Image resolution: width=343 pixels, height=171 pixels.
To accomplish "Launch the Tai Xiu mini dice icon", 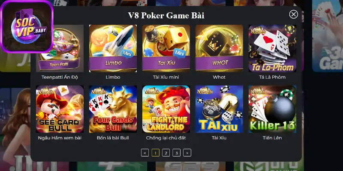I will tap(166, 48).
